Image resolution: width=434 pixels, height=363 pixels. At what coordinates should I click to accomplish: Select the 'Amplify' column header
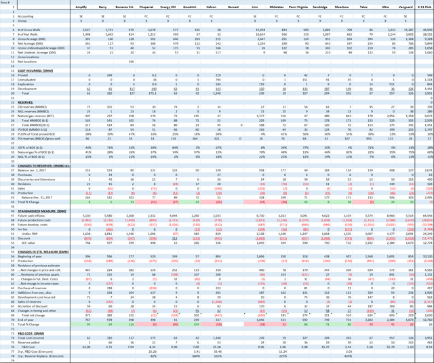tap(81, 7)
